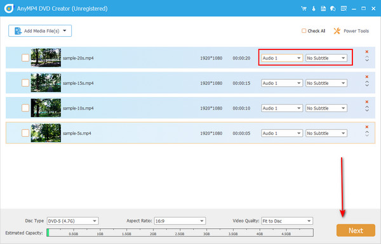Open the feedback chat bubbles icon
Image resolution: width=381 pixels, height=244 pixels.
click(333, 8)
